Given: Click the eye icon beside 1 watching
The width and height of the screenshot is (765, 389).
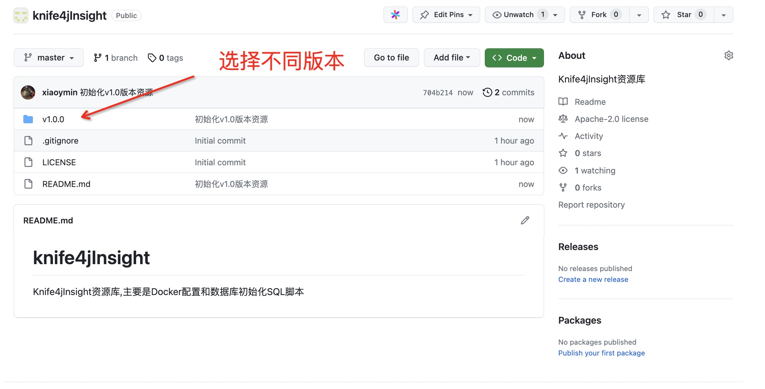Looking at the screenshot, I should pos(563,170).
